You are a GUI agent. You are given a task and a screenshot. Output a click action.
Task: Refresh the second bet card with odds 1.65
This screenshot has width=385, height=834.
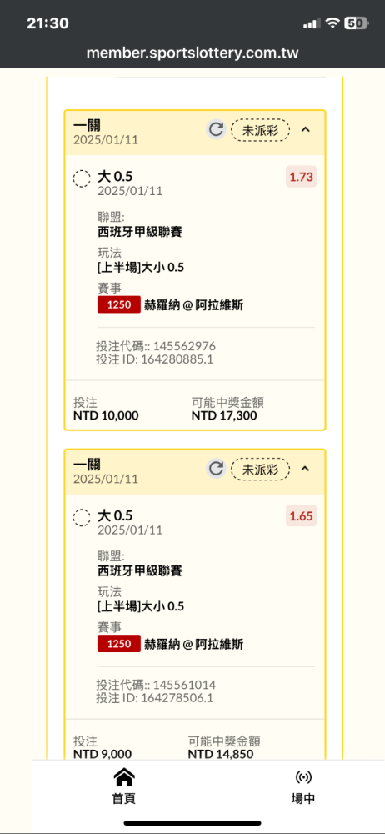pos(216,469)
